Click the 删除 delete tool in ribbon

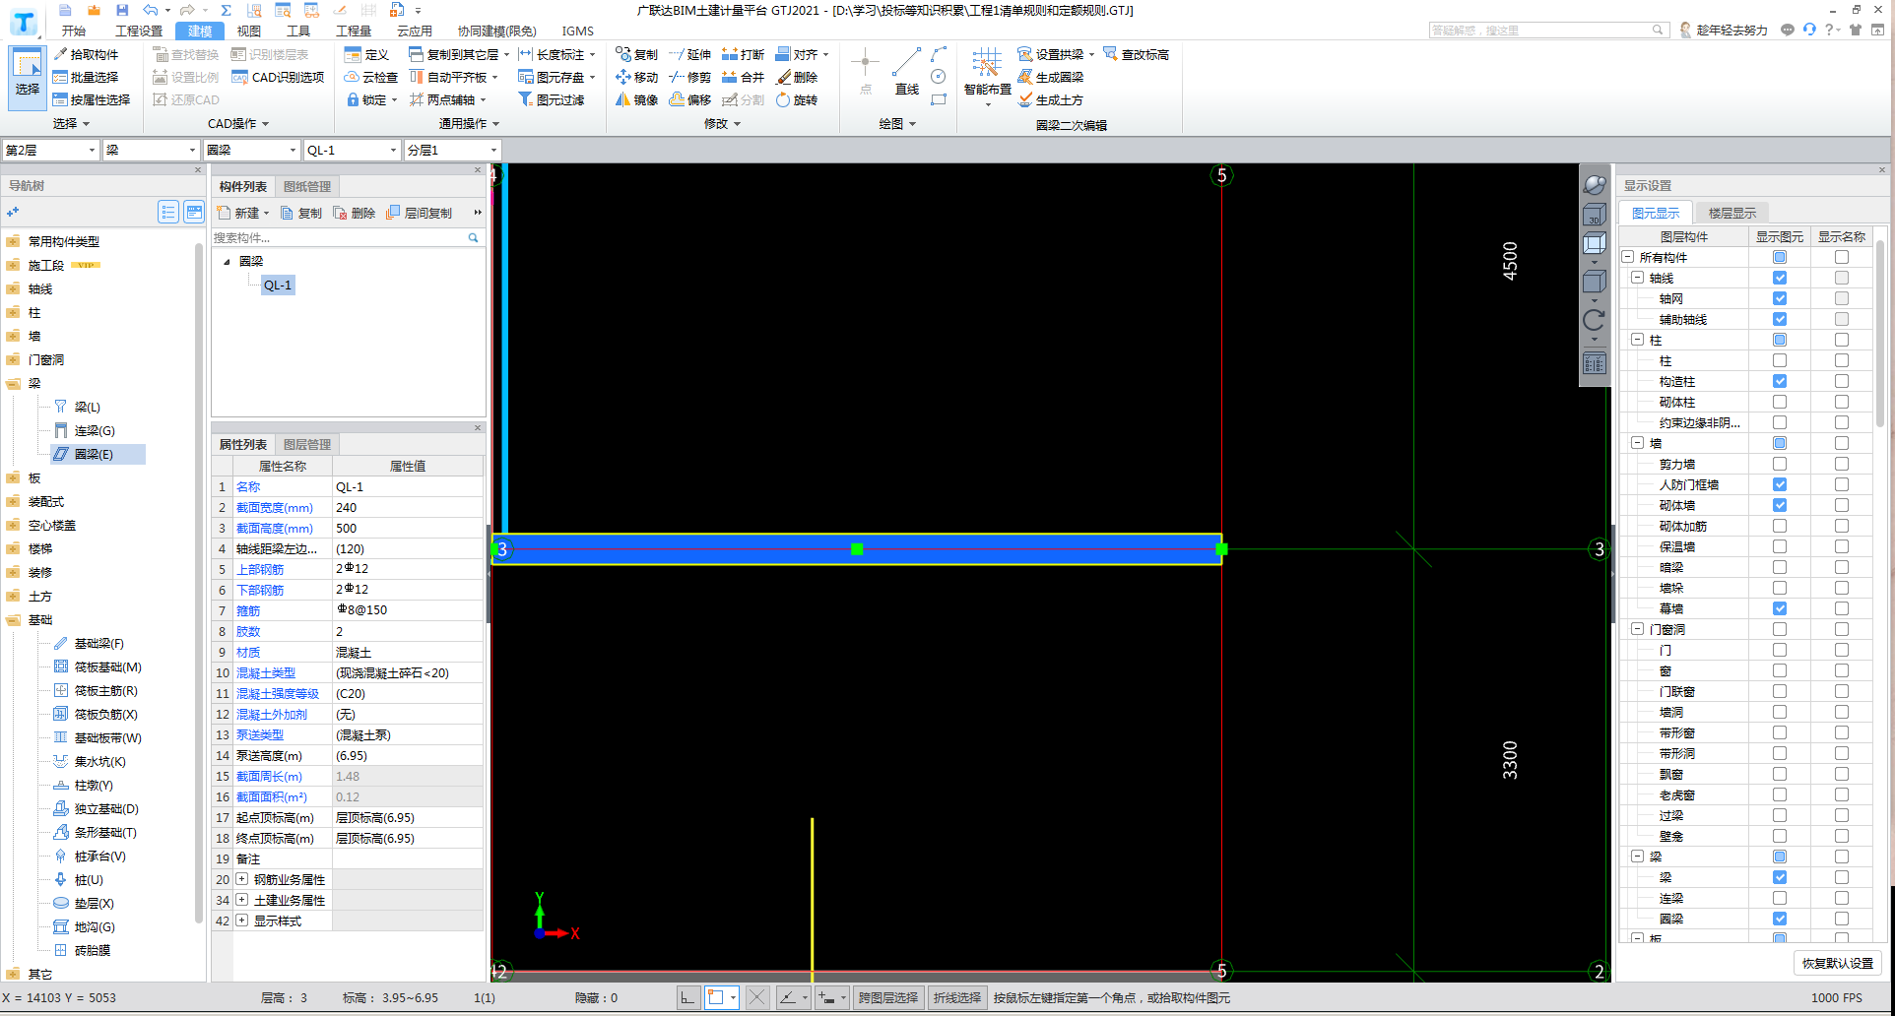pos(797,77)
